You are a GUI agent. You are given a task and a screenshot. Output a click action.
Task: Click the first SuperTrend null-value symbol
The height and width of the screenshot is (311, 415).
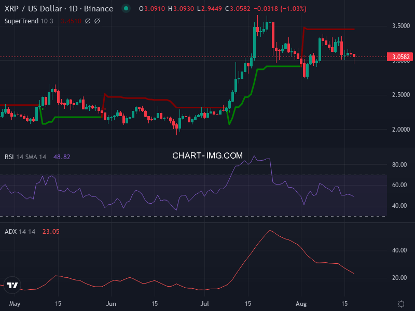88,21
